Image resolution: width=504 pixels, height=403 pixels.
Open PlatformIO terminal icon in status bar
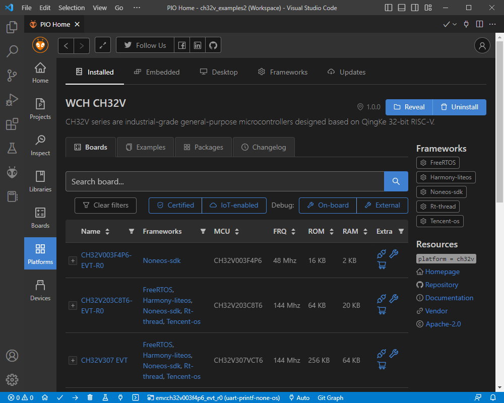pyautogui.click(x=136, y=397)
